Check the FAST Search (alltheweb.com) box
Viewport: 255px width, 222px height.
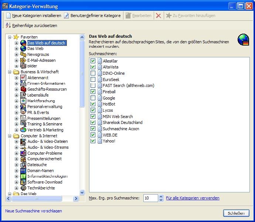(x=93, y=85)
